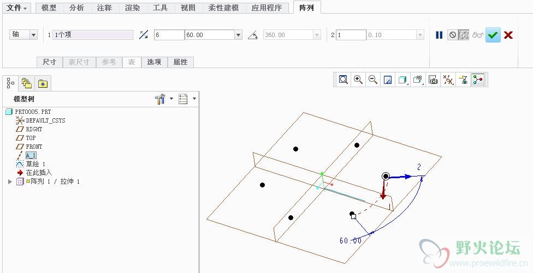Screen dimensions: 533x273
Task: Open the 参考 panel
Action: pyautogui.click(x=109, y=62)
